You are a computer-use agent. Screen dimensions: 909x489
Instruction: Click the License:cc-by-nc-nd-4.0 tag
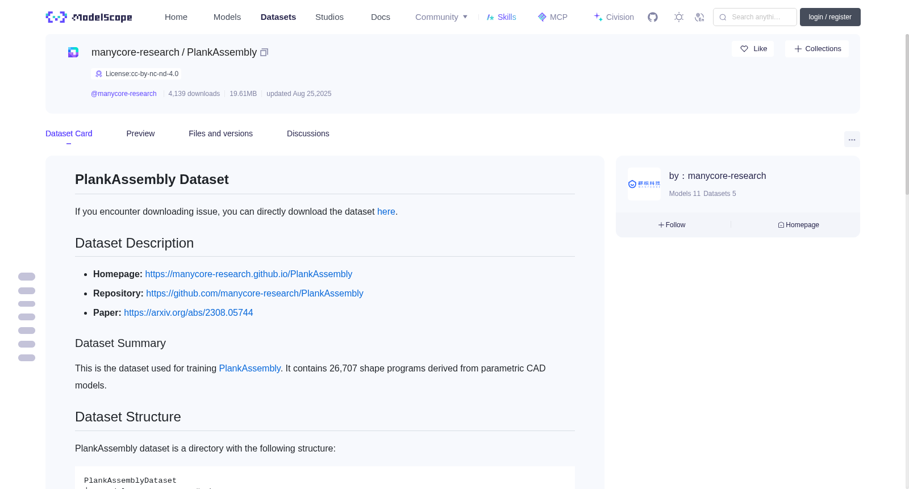137,74
